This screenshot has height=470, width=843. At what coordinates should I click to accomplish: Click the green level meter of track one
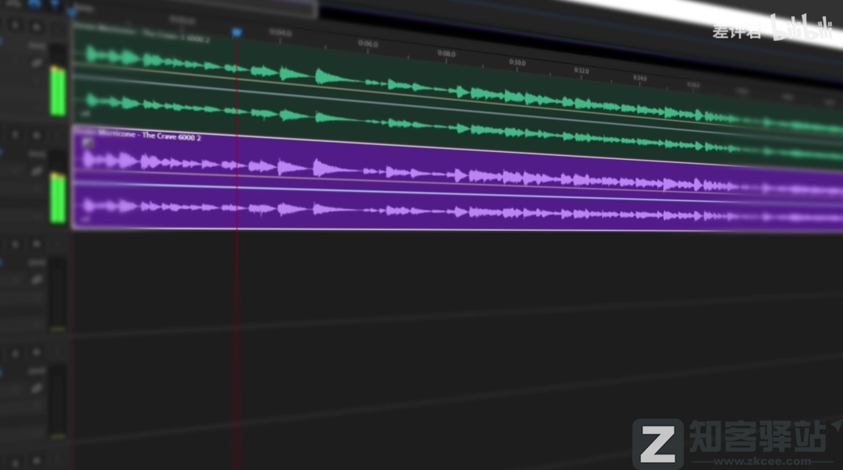point(58,90)
